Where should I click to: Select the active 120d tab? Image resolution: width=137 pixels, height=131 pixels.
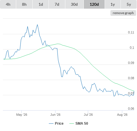94,4
